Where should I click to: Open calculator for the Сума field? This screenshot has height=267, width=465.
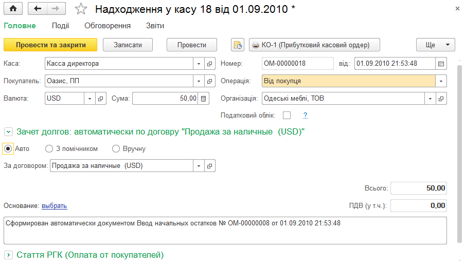pyautogui.click(x=204, y=99)
